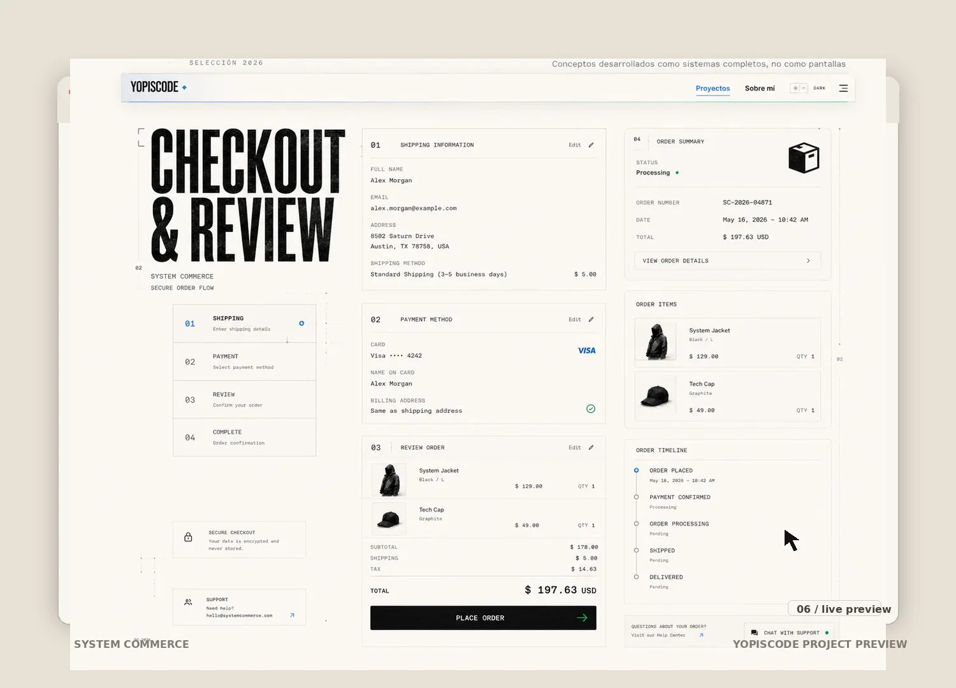The width and height of the screenshot is (956, 688).
Task: Click the total $ 197.63 USD in Order Summary
Action: [746, 237]
